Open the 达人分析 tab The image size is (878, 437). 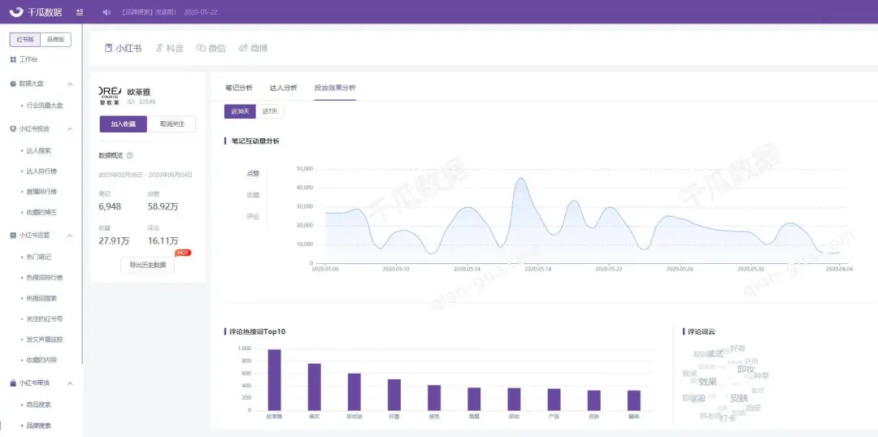point(284,88)
